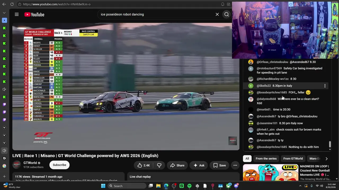Reload the page with the refresh icon
339x190 pixels.
[12, 4]
